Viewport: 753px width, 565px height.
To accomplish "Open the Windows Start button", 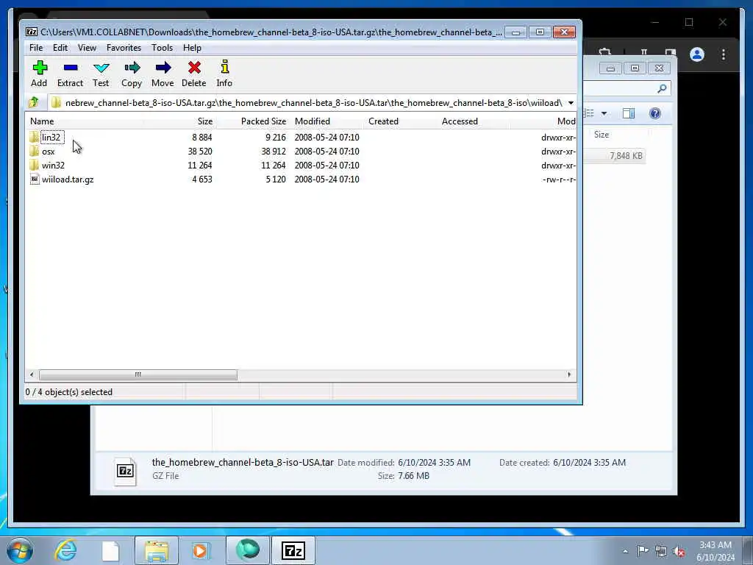I will click(x=19, y=550).
